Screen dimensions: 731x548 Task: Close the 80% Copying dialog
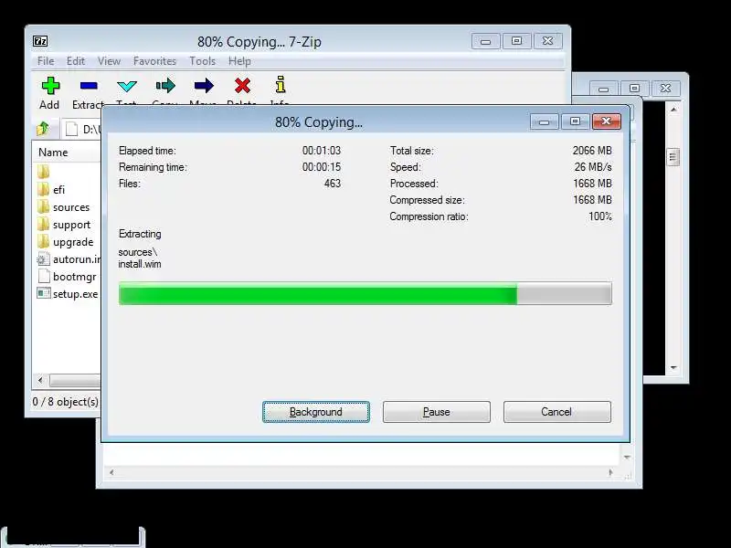coord(607,121)
